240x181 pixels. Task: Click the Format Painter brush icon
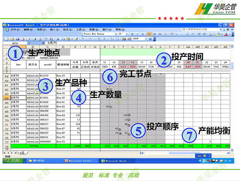pyautogui.click(x=76, y=39)
